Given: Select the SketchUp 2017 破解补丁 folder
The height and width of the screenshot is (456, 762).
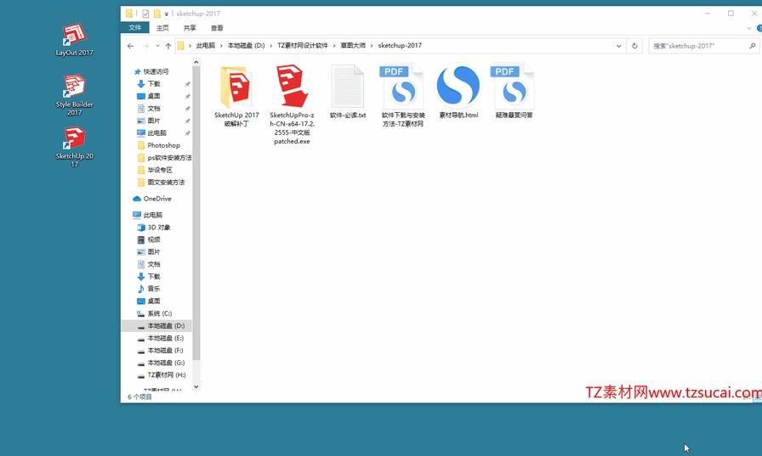Looking at the screenshot, I should coord(236,96).
